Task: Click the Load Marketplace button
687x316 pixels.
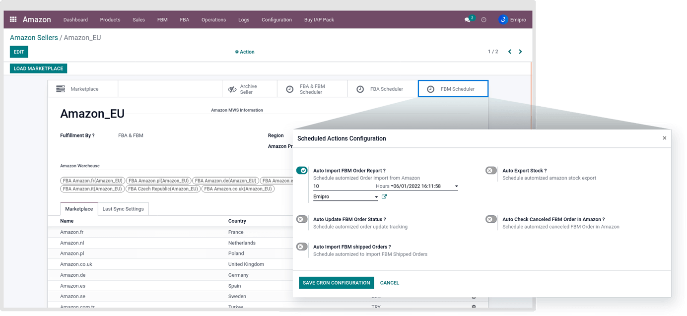Action: point(38,68)
